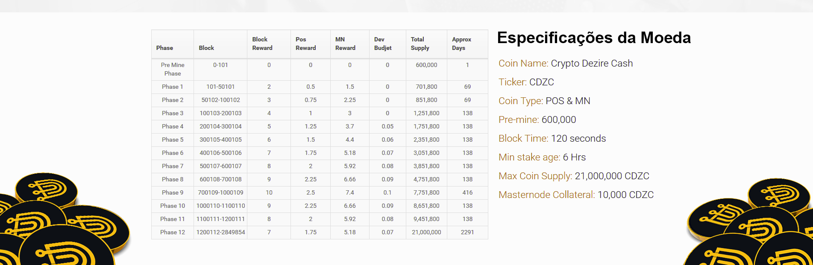
Task: Click the '200104-300104' block range cell
Action: (220, 126)
